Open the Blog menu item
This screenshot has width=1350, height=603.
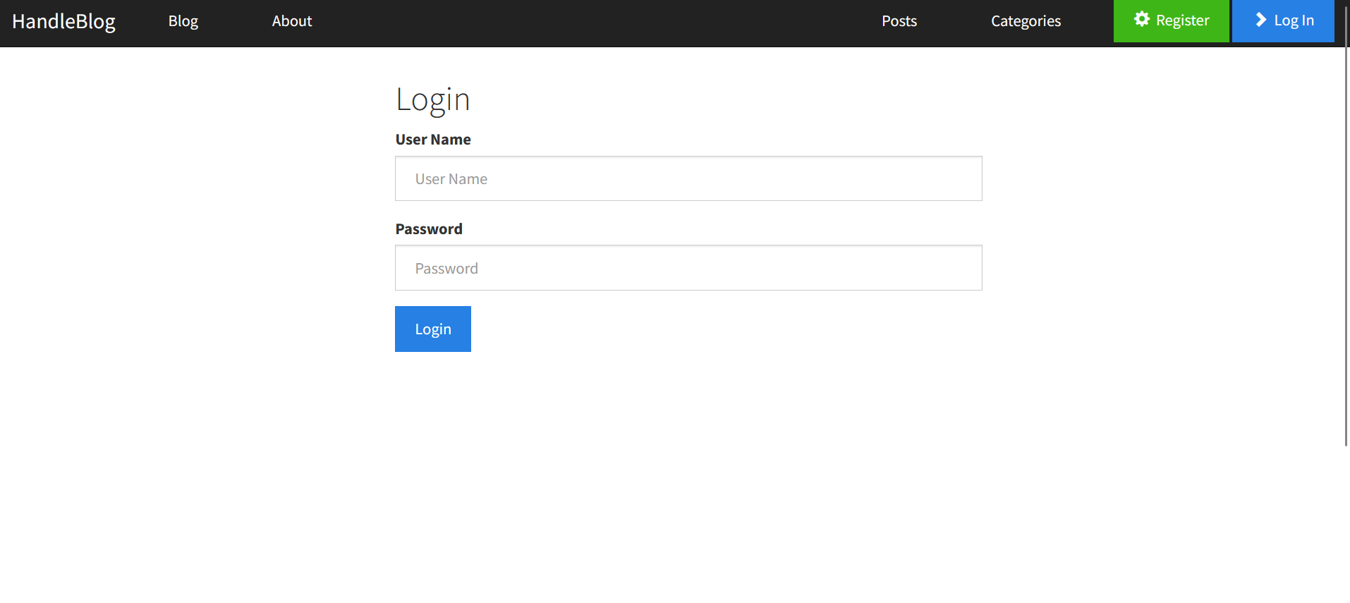coord(183,21)
